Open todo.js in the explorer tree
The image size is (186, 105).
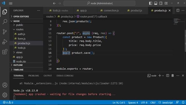pos(26,48)
